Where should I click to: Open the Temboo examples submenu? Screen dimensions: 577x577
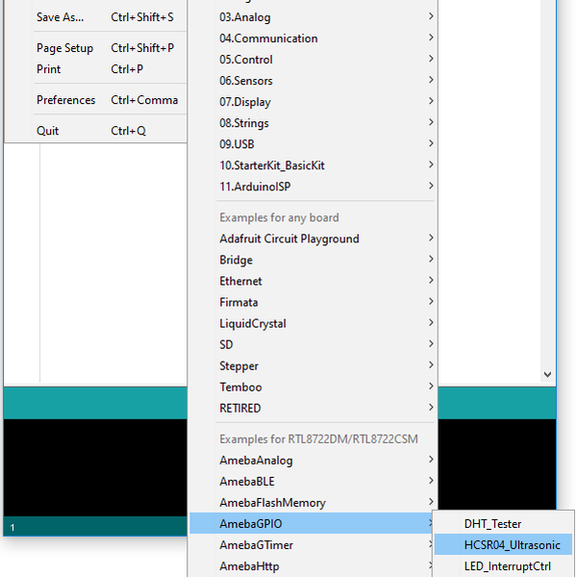coord(314,388)
